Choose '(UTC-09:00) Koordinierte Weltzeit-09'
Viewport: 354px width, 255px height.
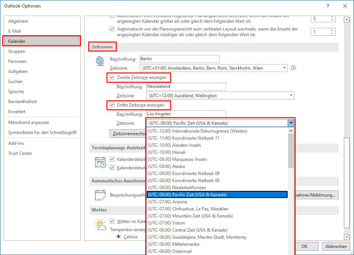pos(217,173)
